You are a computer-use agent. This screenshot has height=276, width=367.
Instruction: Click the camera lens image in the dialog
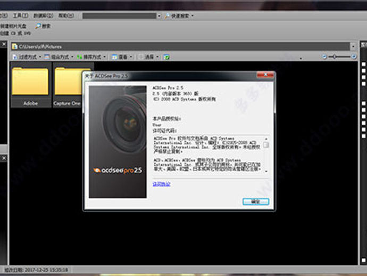click(x=125, y=123)
